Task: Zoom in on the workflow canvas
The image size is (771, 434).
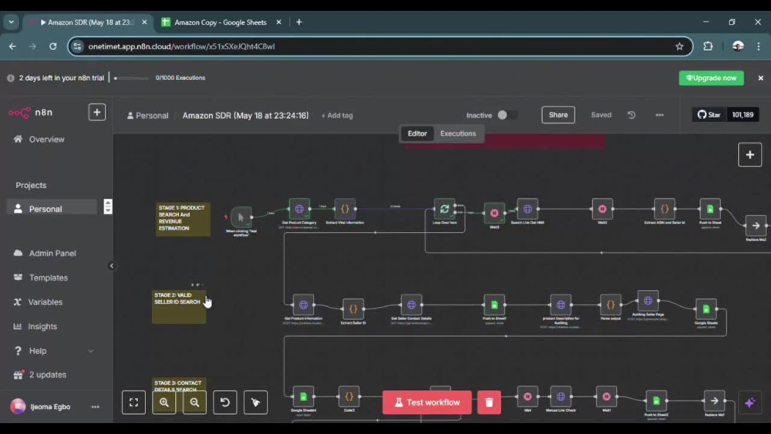Action: (x=163, y=402)
